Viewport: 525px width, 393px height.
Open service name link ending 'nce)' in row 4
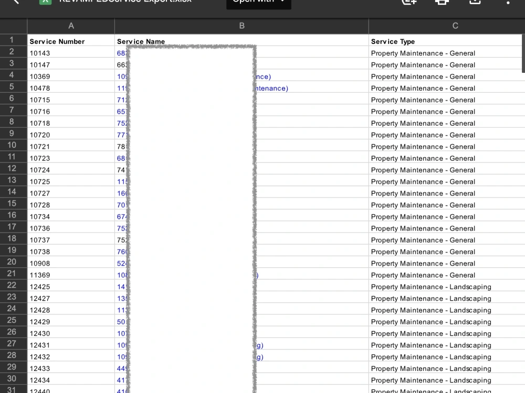(x=263, y=77)
